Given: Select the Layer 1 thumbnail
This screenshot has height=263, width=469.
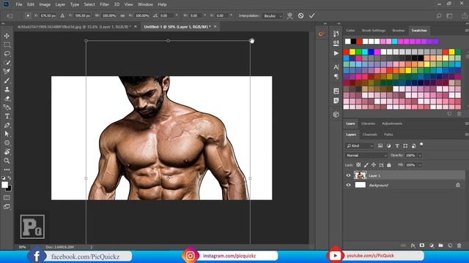Looking at the screenshot, I should coord(360,175).
